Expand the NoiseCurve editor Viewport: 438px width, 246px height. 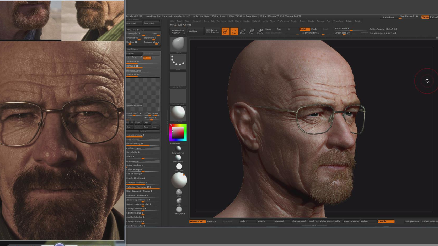click(x=143, y=161)
